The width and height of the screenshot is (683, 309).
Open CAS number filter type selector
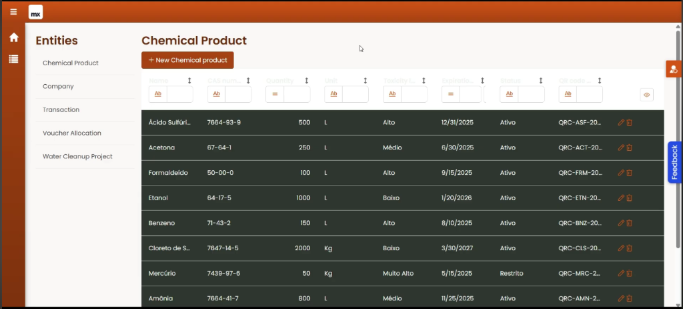click(217, 94)
